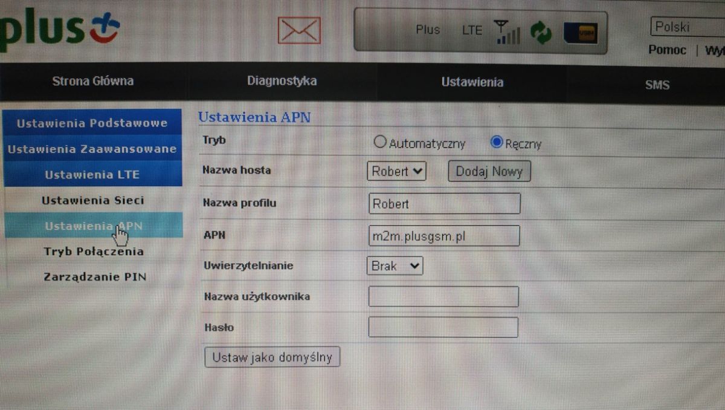Select Ustawienia APN sidebar item
725x410 pixels.
[92, 226]
